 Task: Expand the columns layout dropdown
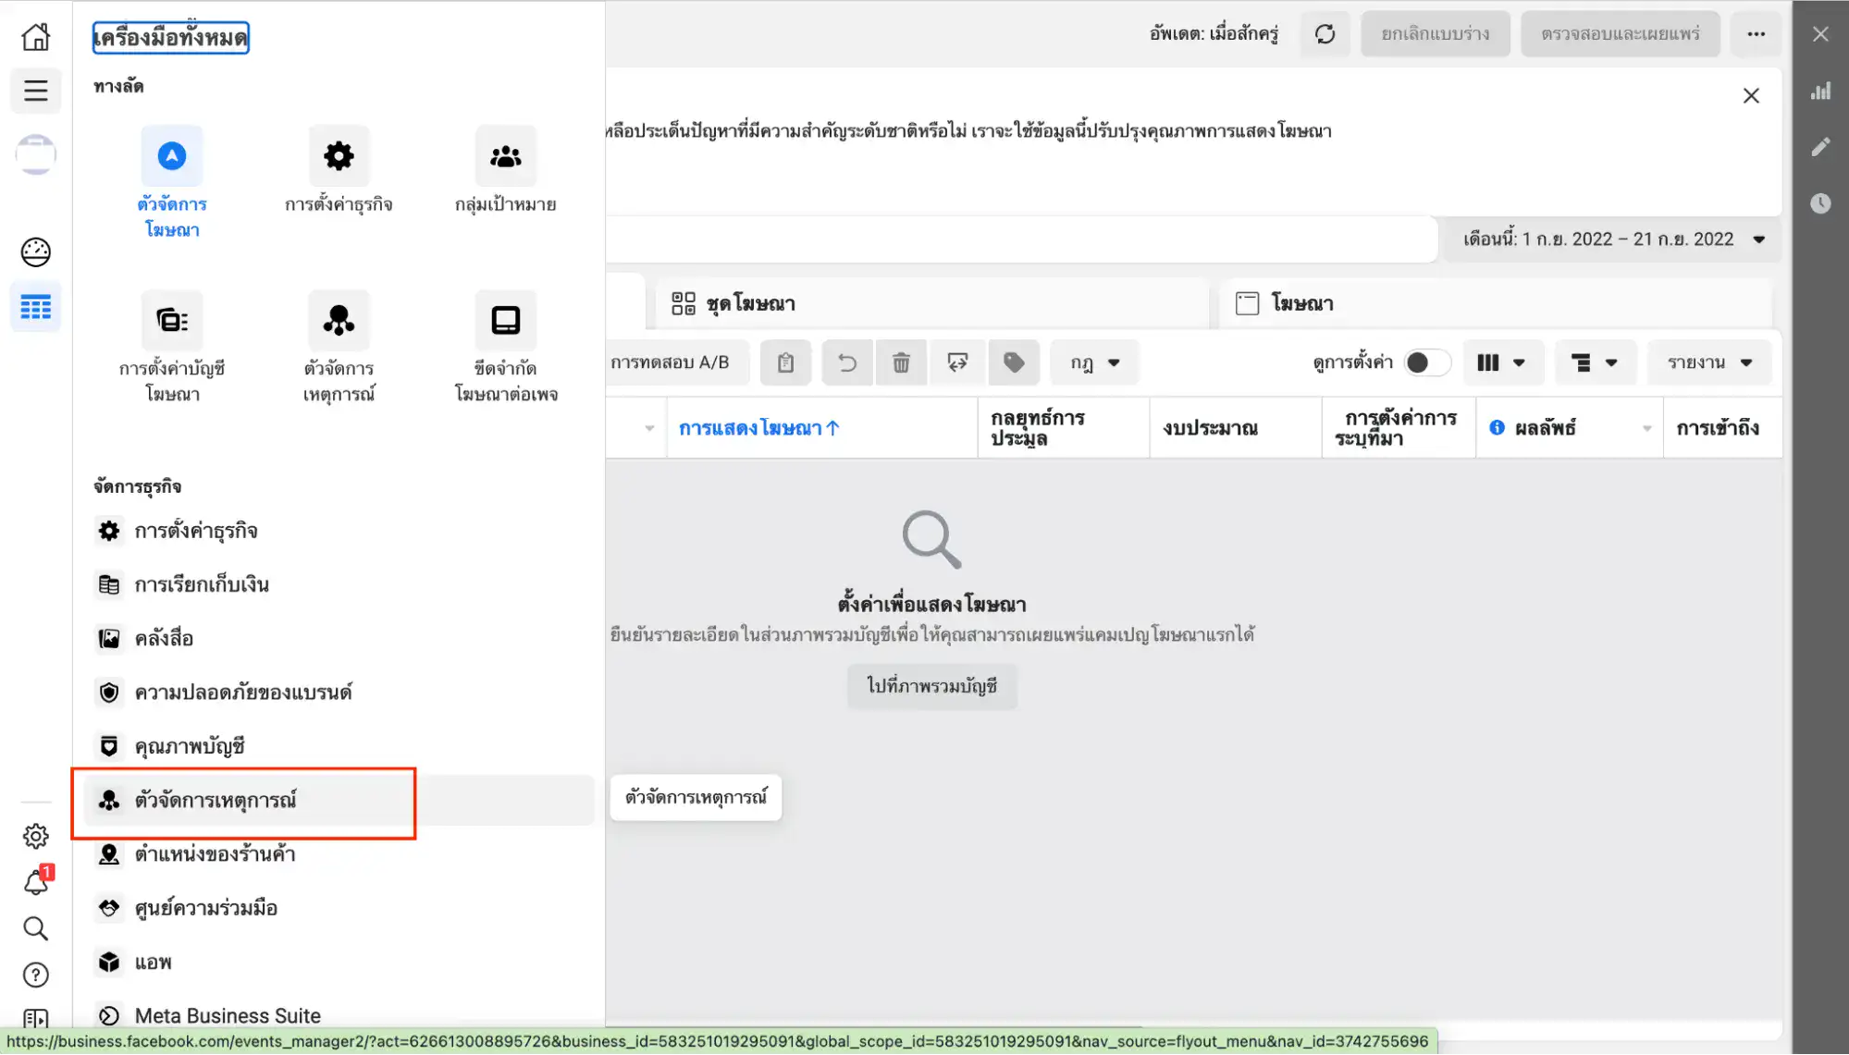pyautogui.click(x=1500, y=362)
